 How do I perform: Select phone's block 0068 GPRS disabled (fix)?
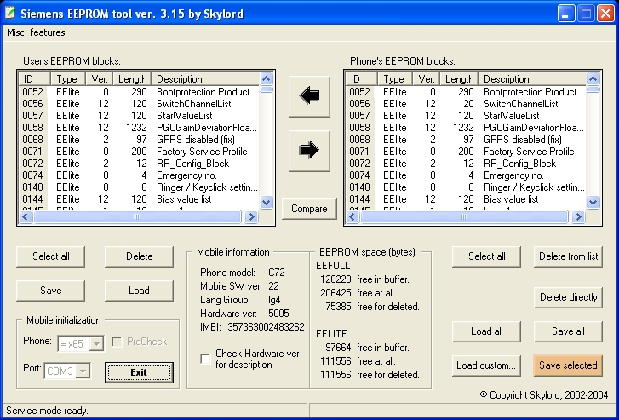point(466,140)
